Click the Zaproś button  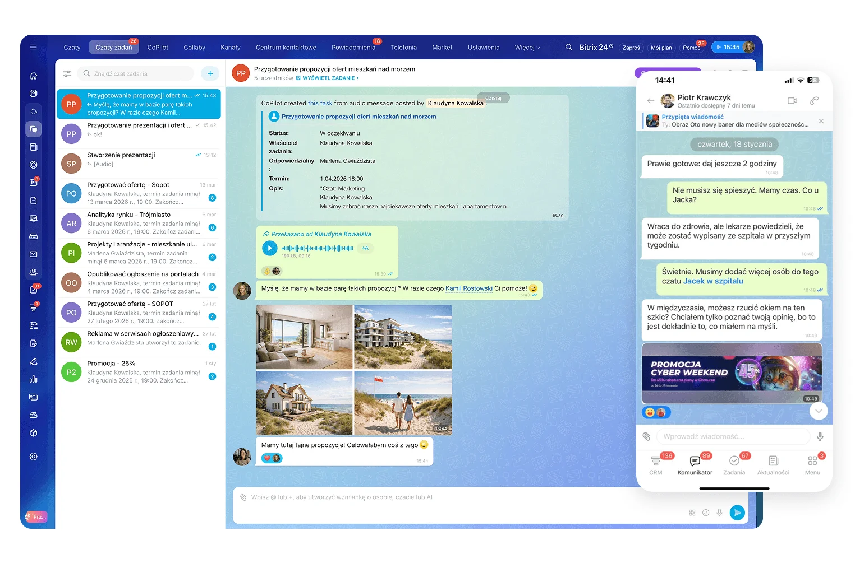[631, 48]
